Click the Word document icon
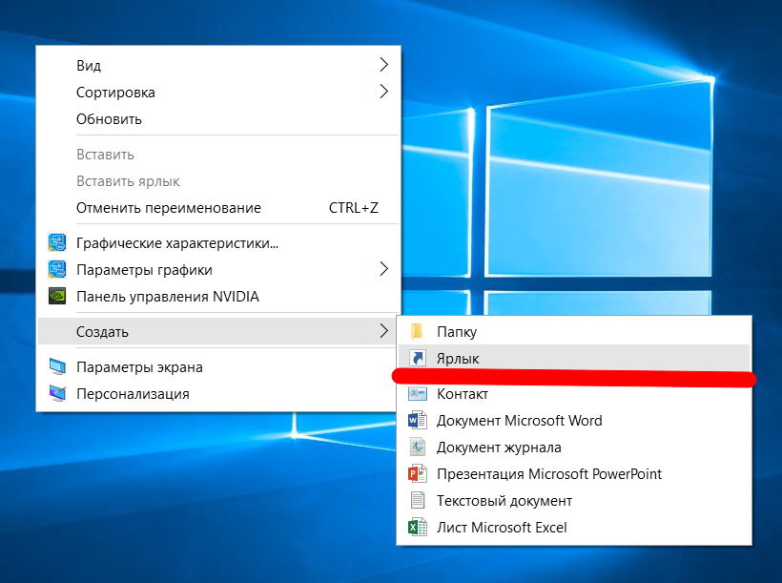Image resolution: width=782 pixels, height=583 pixels. click(x=418, y=420)
